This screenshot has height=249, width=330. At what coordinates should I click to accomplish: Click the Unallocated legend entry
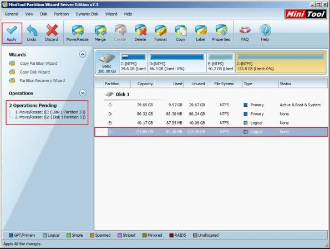coord(206,235)
